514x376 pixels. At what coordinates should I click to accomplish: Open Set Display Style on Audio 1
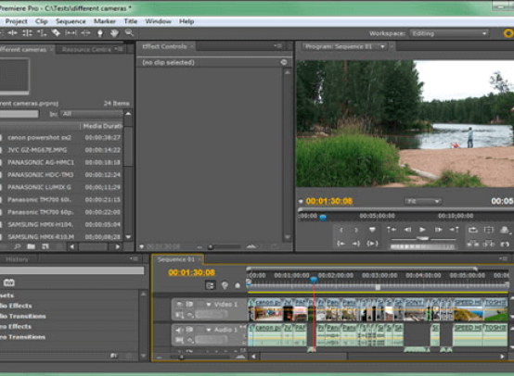point(179,340)
